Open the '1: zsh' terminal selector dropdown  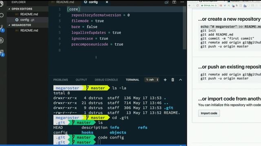point(152,80)
